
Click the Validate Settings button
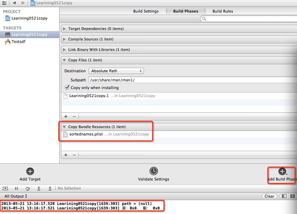click(154, 174)
